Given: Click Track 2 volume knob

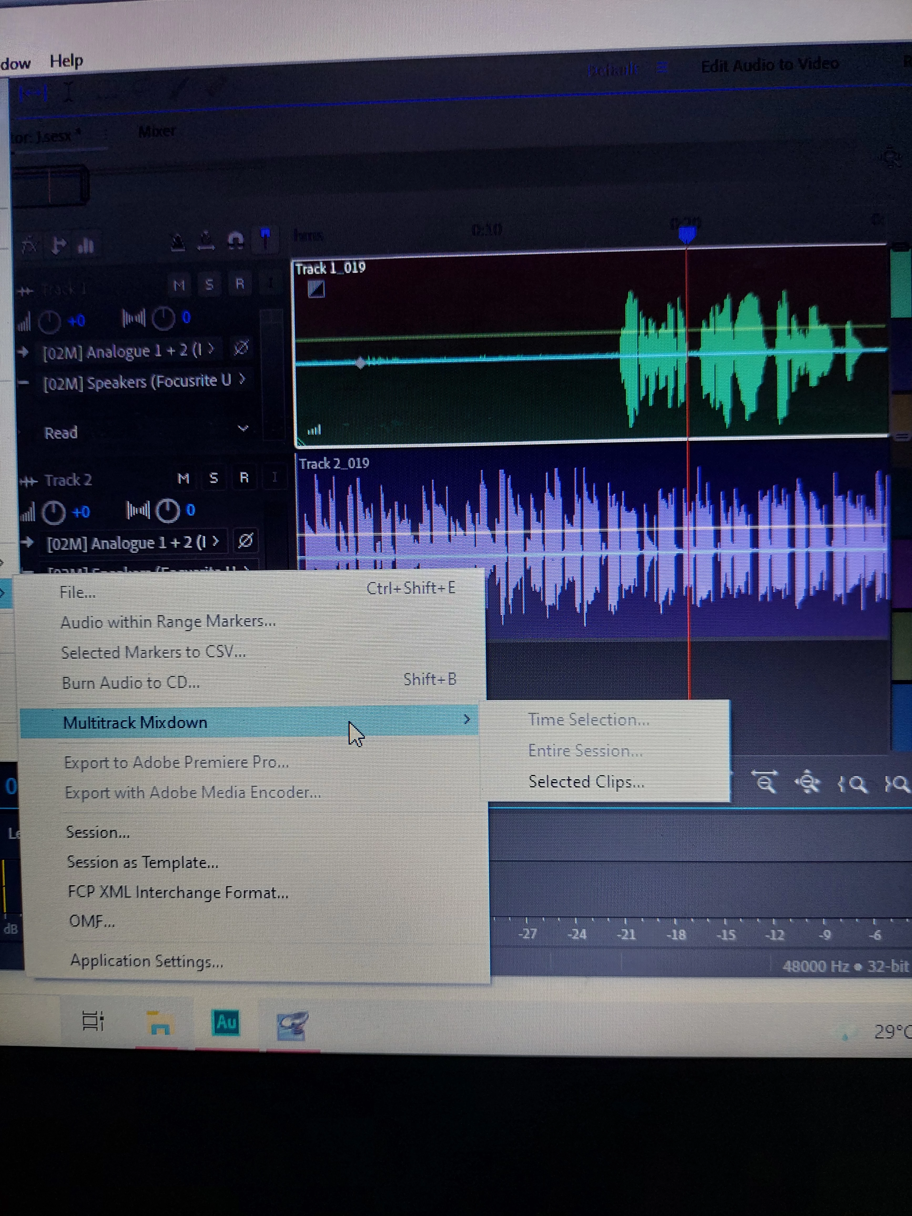Looking at the screenshot, I should coord(54,512).
